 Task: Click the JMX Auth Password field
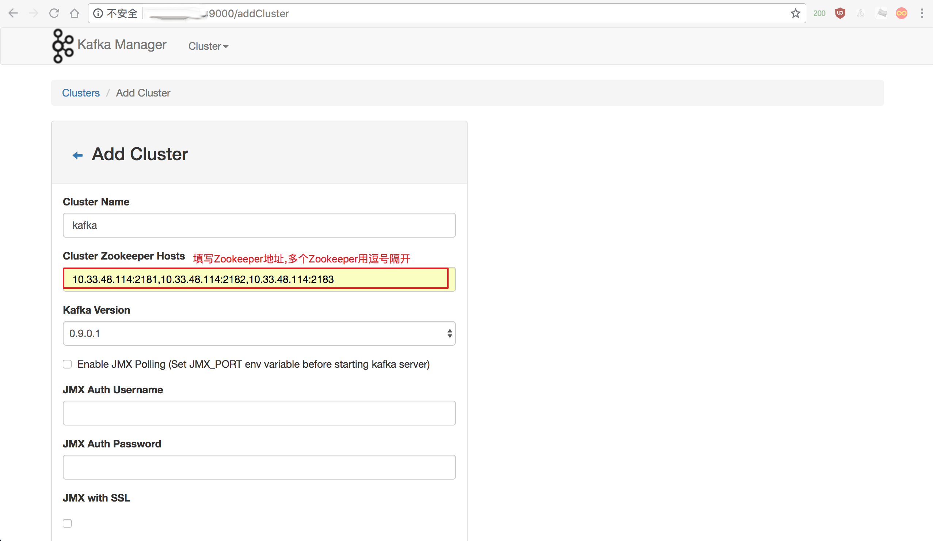[259, 466]
